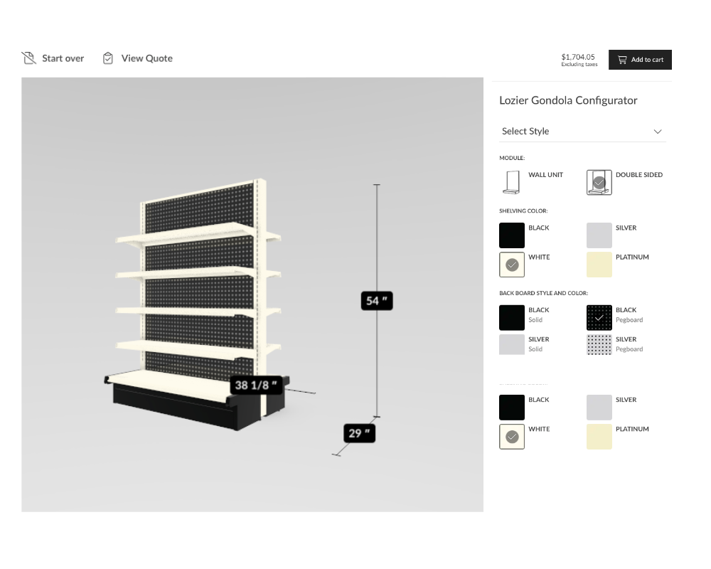Click the Add to cart cart icon
The width and height of the screenshot is (711, 569).
pyautogui.click(x=622, y=60)
